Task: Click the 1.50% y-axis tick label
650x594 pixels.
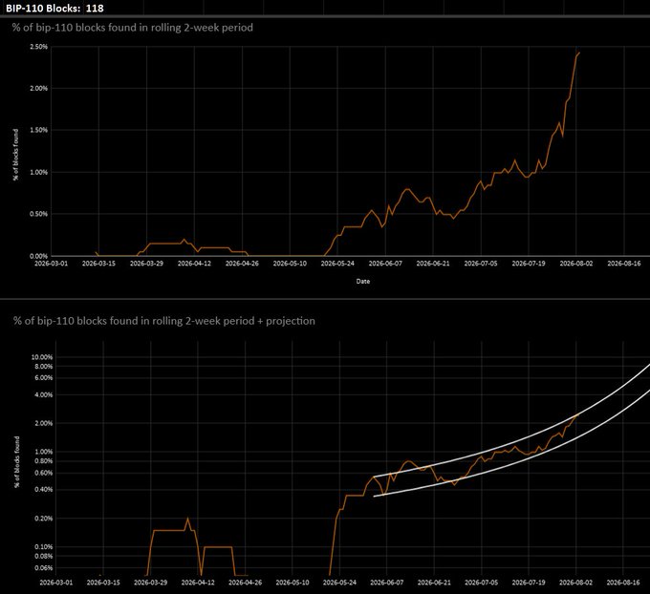Action: (x=38, y=130)
